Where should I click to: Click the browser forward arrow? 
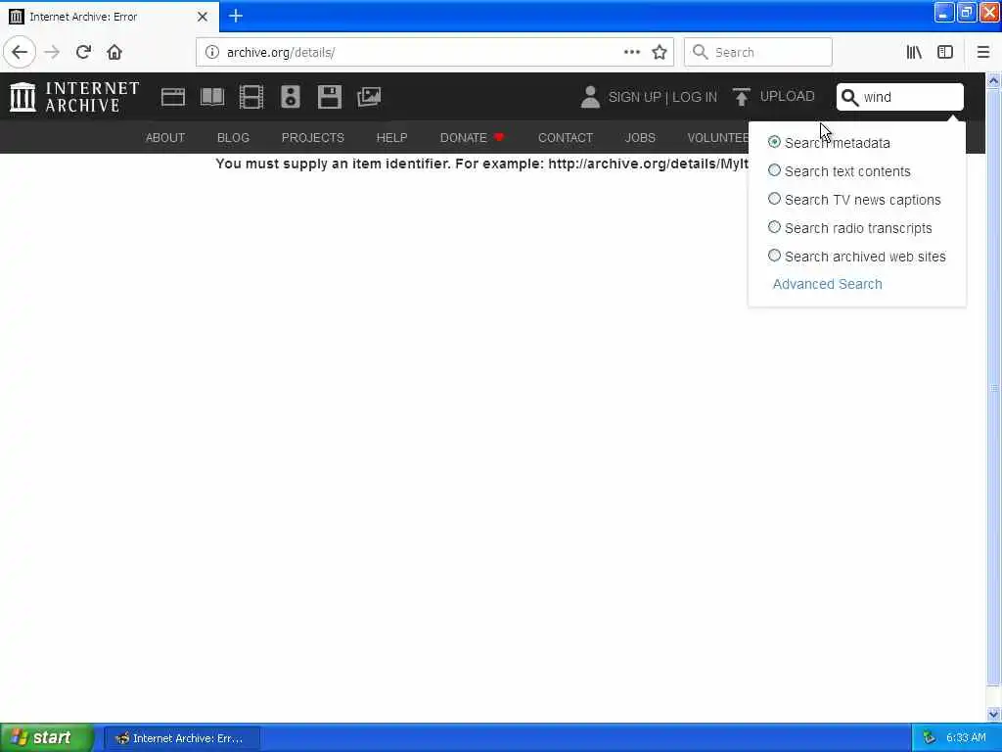coord(53,52)
